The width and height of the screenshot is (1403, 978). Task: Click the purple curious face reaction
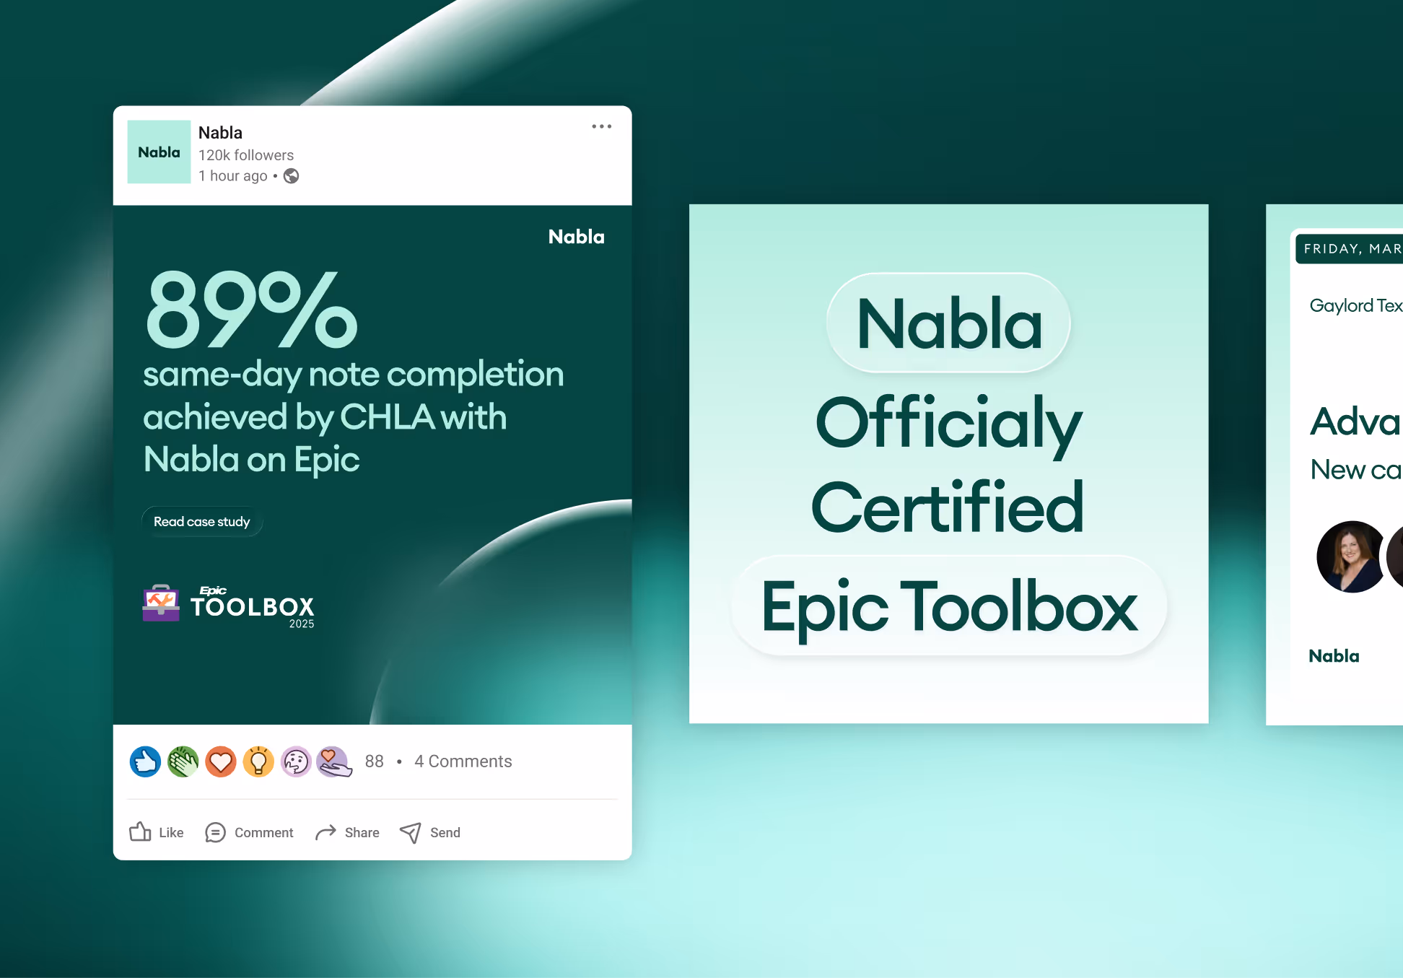296,761
